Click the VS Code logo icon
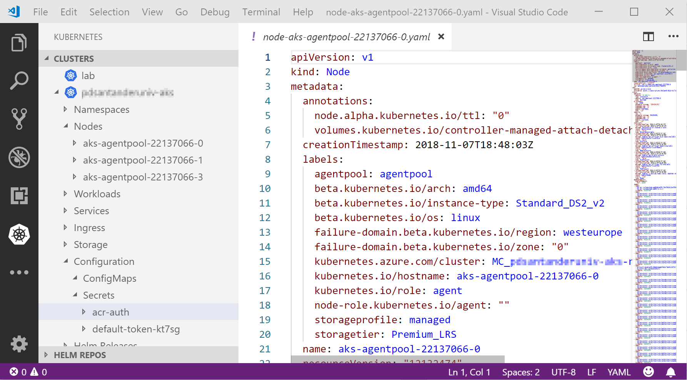687x380 pixels. click(14, 12)
